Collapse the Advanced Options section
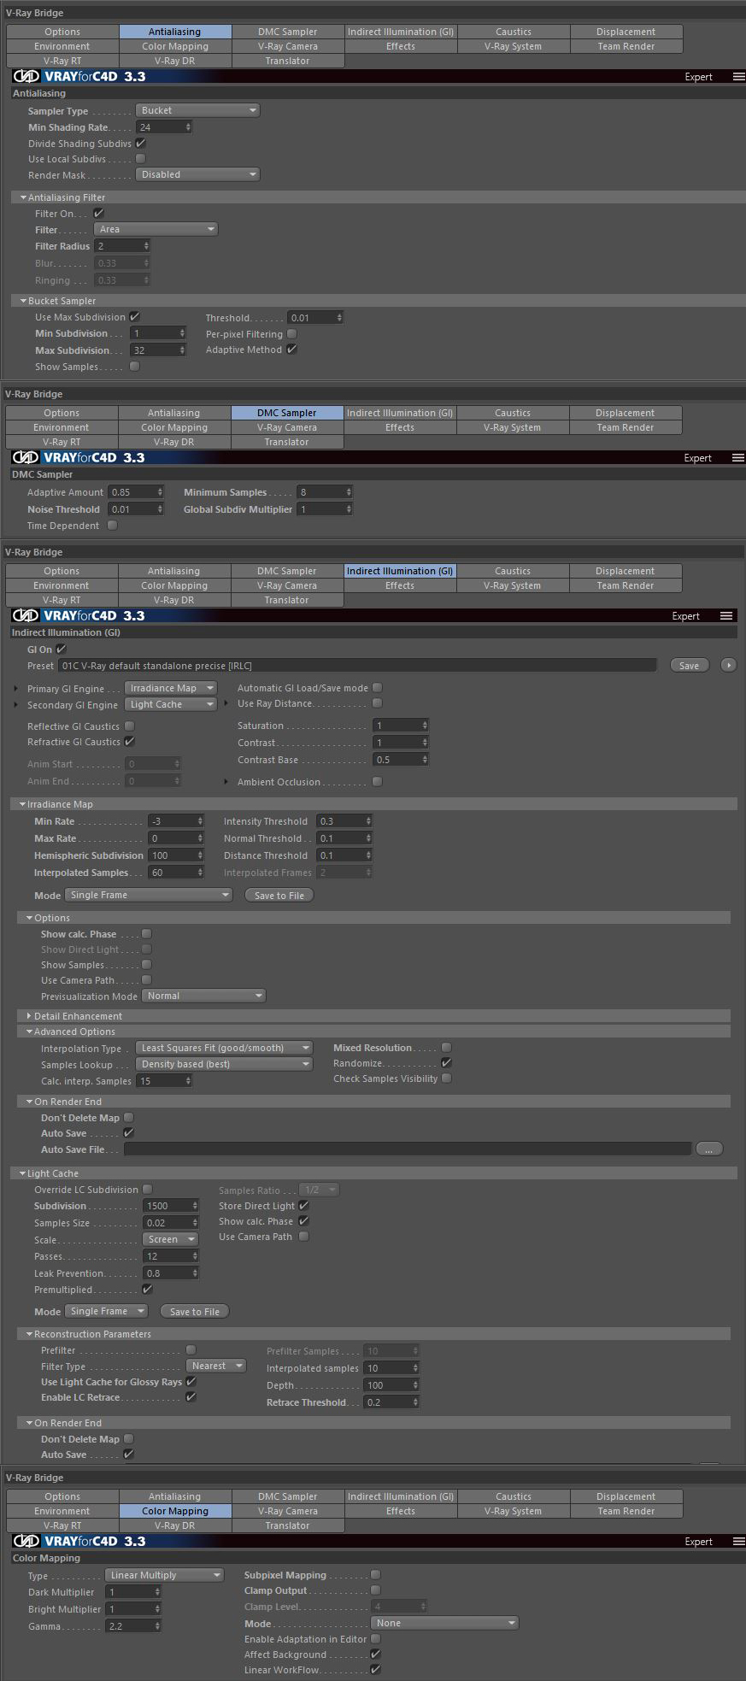The width and height of the screenshot is (746, 1681). pos(30,1032)
